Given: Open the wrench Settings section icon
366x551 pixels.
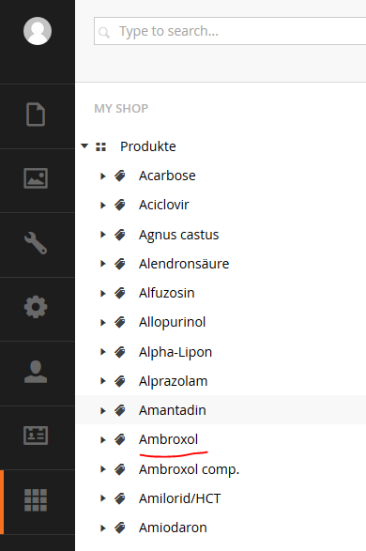Looking at the screenshot, I should 36,243.
